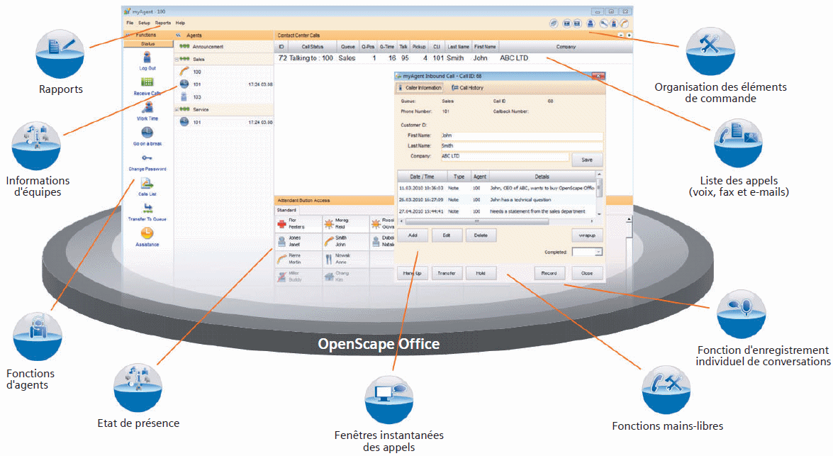Click the wrapup button
The height and width of the screenshot is (456, 833).
pyautogui.click(x=587, y=235)
